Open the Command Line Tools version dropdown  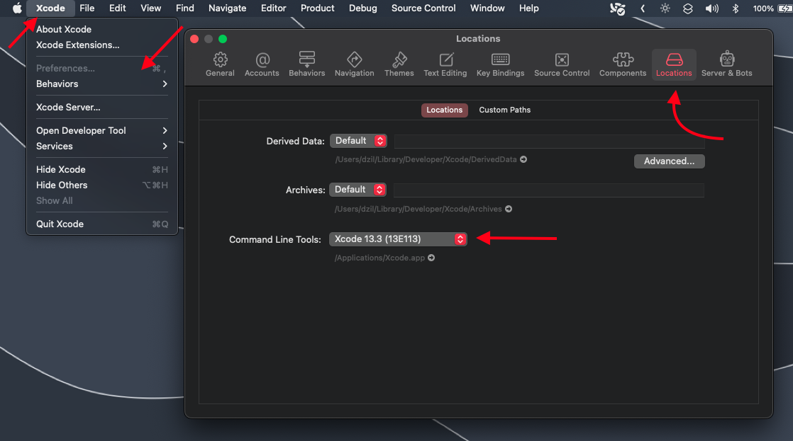pyautogui.click(x=398, y=239)
